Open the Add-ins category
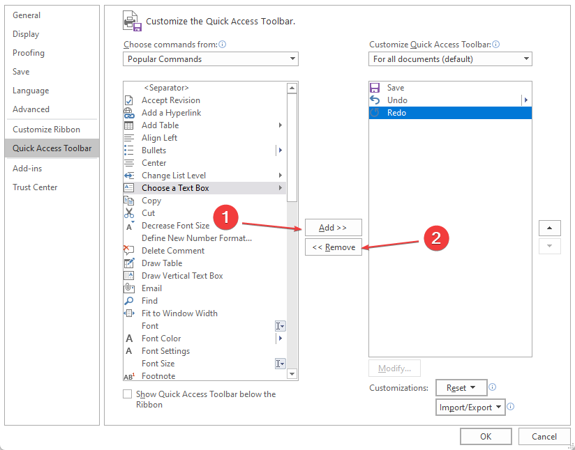This screenshot has width=575, height=450. click(27, 169)
